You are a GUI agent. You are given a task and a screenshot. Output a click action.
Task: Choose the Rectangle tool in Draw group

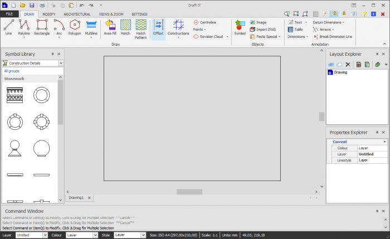point(41,27)
